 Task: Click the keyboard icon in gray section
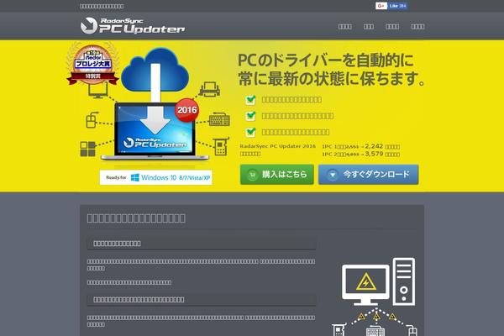[375, 331]
